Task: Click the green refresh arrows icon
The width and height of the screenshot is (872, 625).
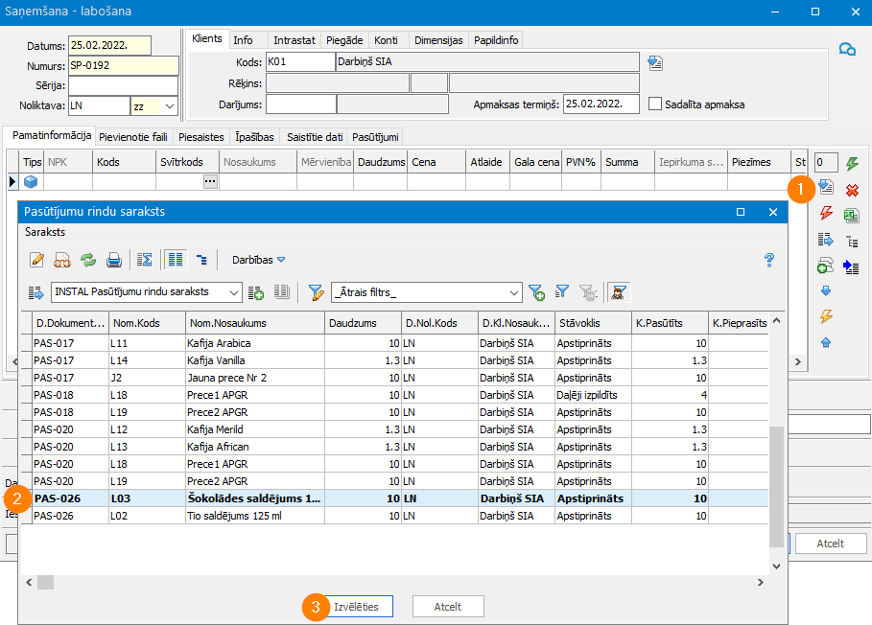Action: tap(88, 259)
